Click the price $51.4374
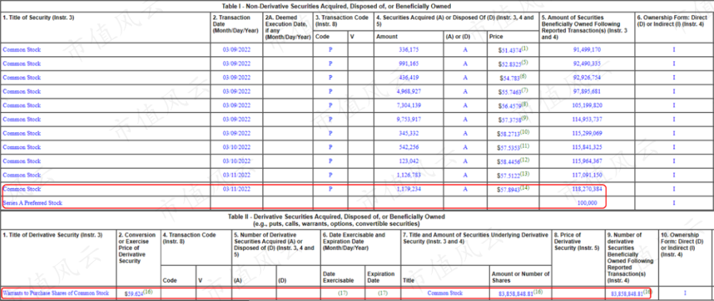This screenshot has width=714, height=301. point(510,50)
